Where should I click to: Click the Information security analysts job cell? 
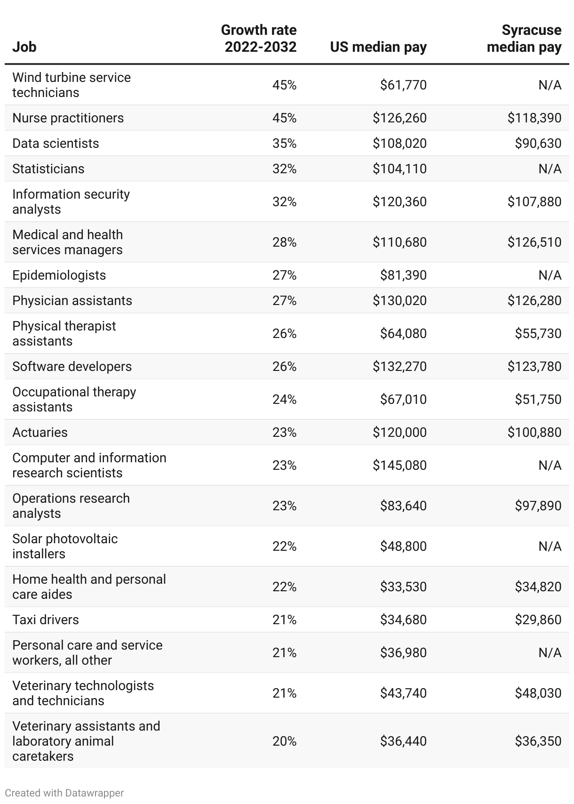point(71,201)
